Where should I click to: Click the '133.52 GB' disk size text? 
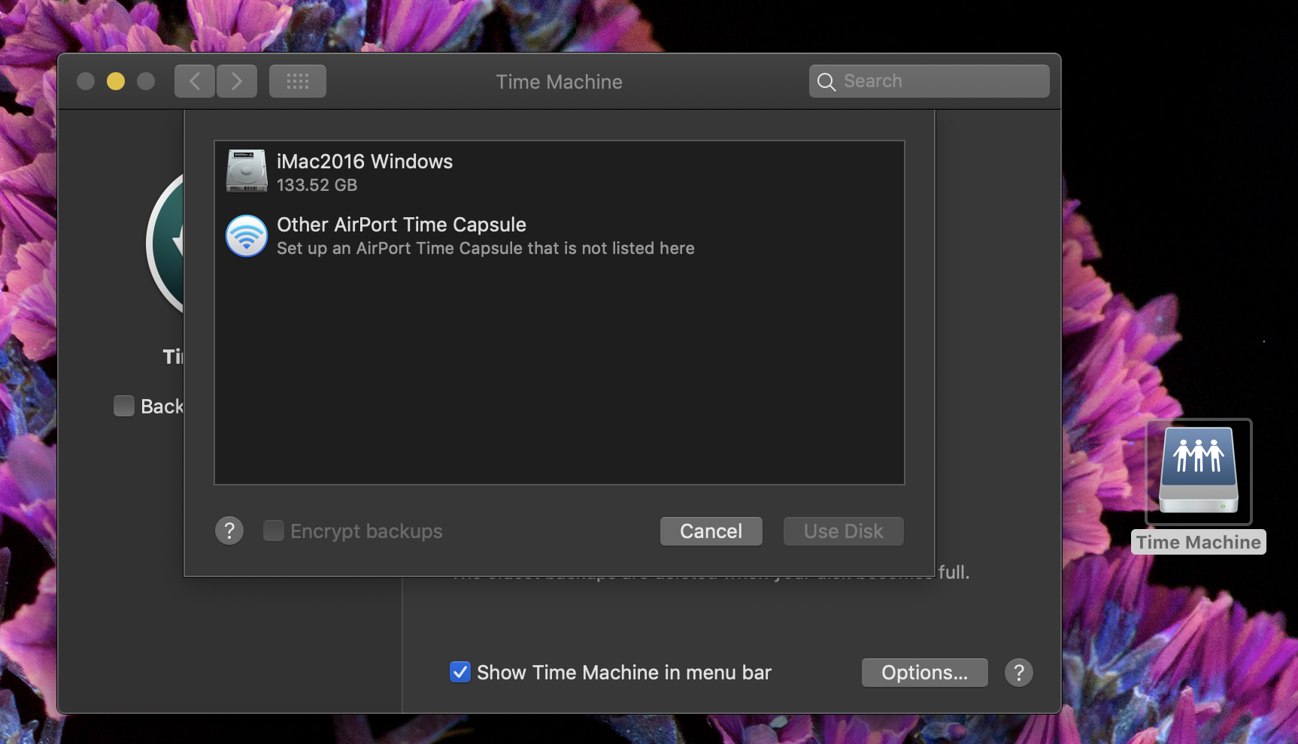click(x=317, y=185)
